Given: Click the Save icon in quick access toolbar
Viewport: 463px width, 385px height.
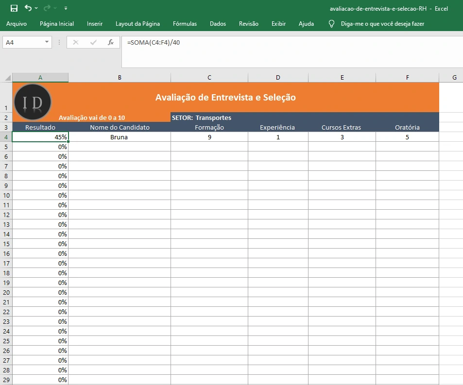Looking at the screenshot, I should [14, 8].
